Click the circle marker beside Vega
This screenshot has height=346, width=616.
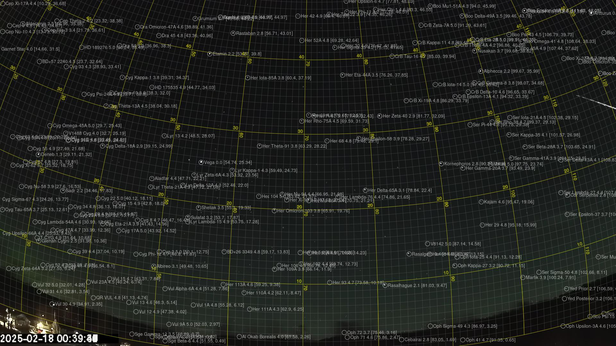pos(201,162)
